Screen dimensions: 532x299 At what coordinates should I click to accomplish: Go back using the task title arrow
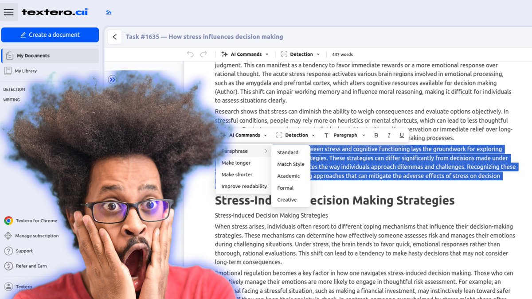pyautogui.click(x=114, y=36)
